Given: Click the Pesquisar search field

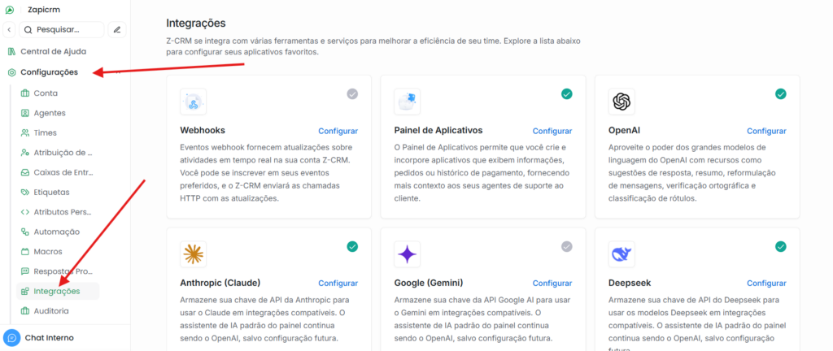Looking at the screenshot, I should pos(63,29).
